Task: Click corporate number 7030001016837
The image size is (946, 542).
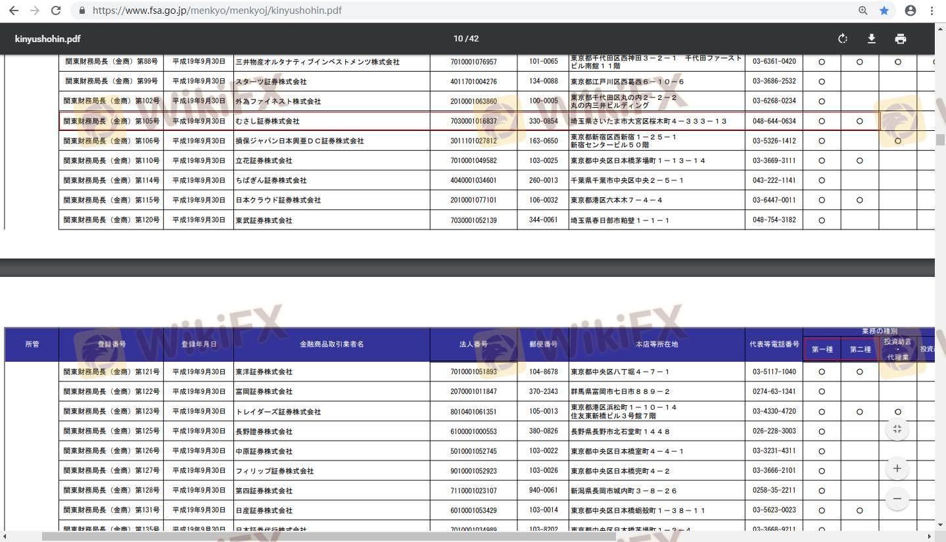Action: tap(473, 121)
